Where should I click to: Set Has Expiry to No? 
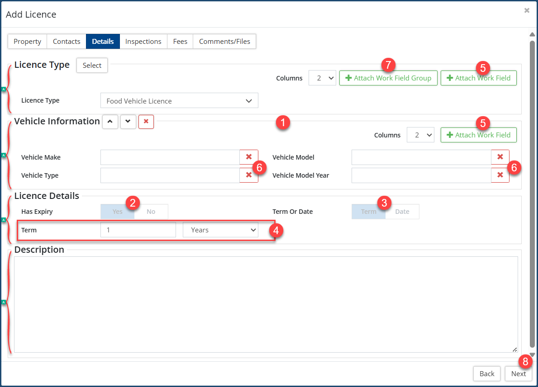(151, 212)
